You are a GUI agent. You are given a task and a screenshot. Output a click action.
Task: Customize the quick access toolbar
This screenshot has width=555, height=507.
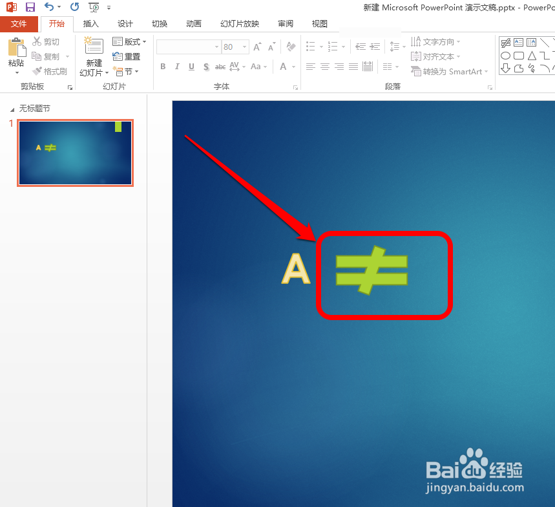pyautogui.click(x=109, y=8)
